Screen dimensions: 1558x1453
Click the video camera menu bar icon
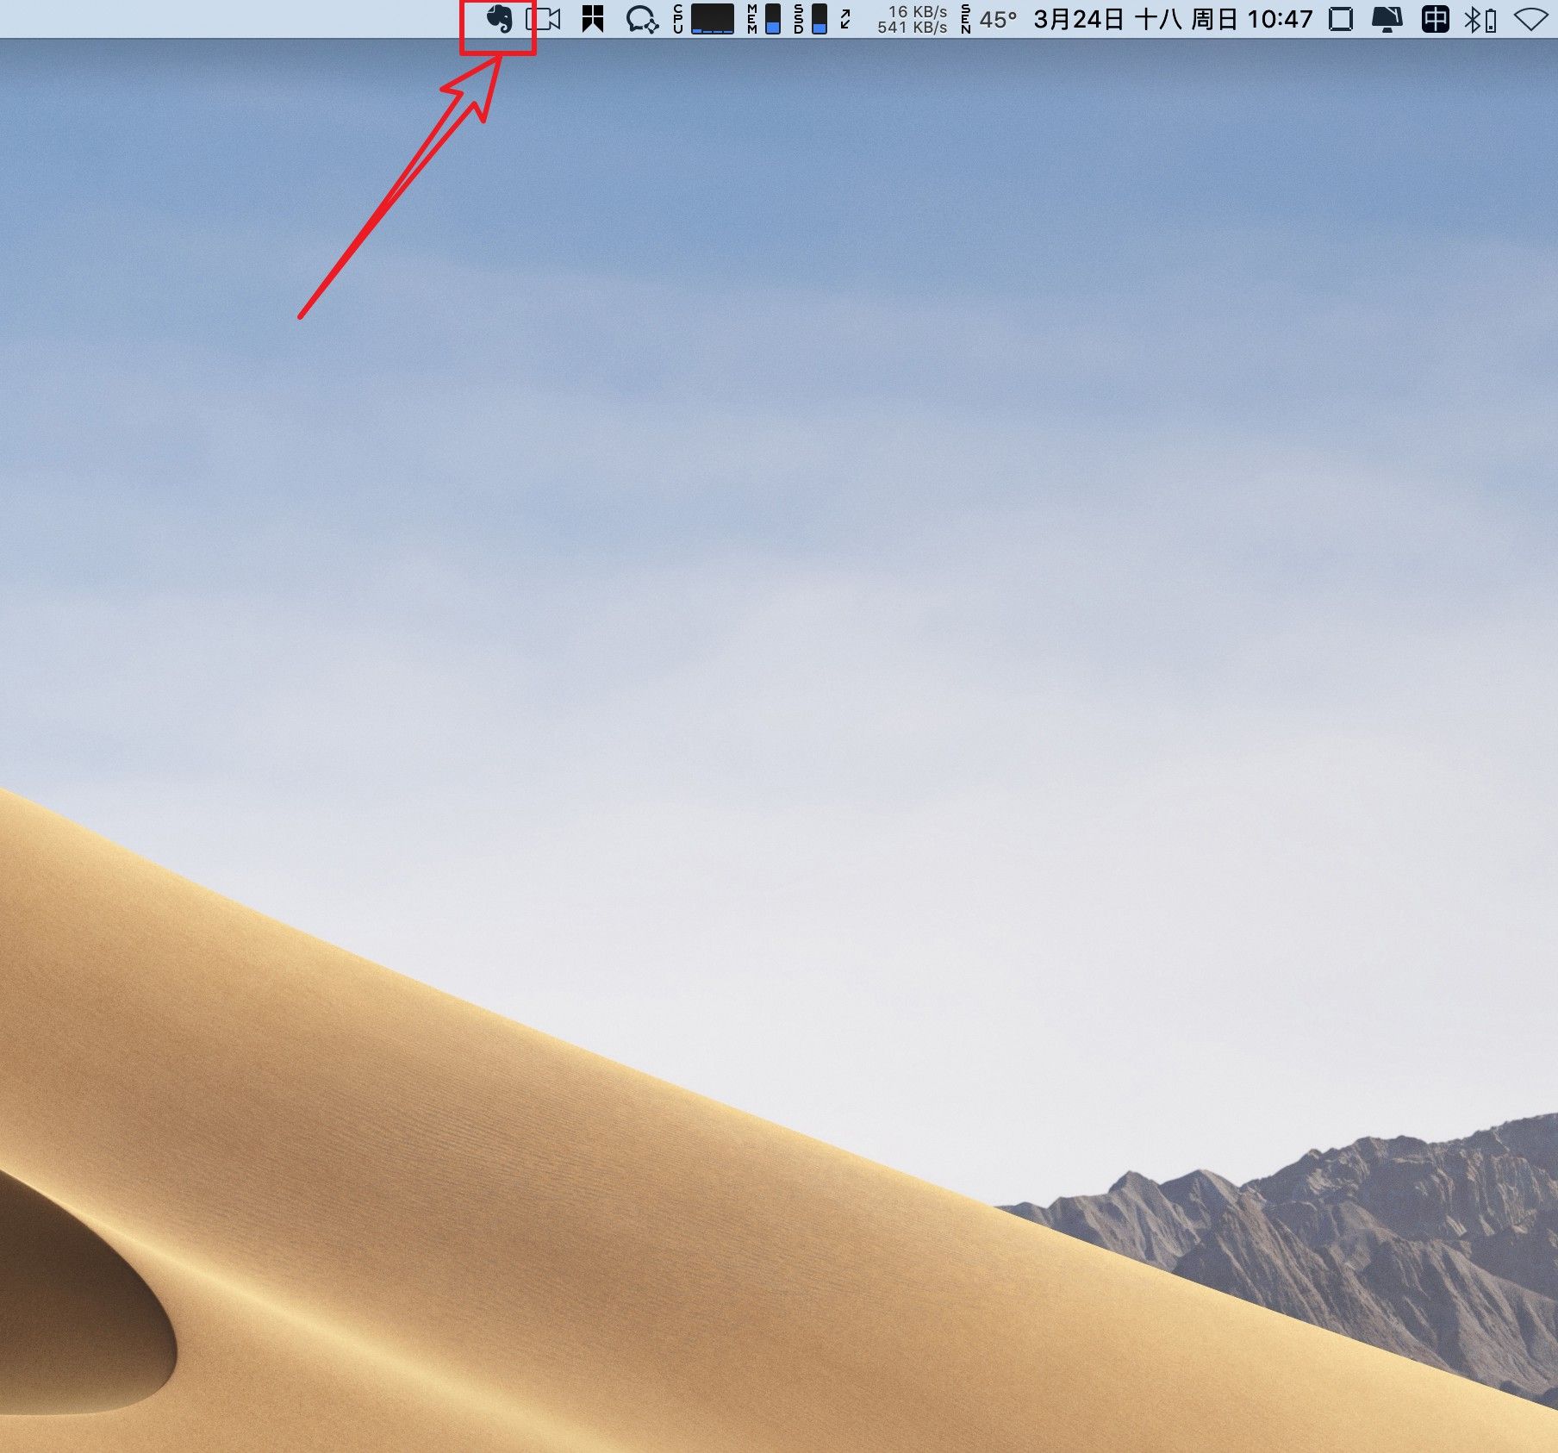point(544,19)
